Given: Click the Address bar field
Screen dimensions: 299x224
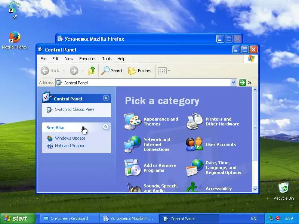Looking at the screenshot, I should click(146, 83).
